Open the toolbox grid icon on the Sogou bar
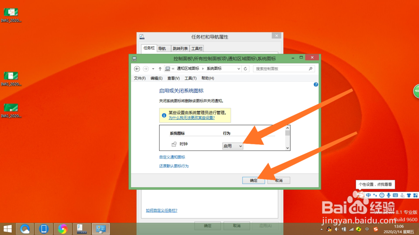Viewport: 419px width, 235px height. [415, 195]
